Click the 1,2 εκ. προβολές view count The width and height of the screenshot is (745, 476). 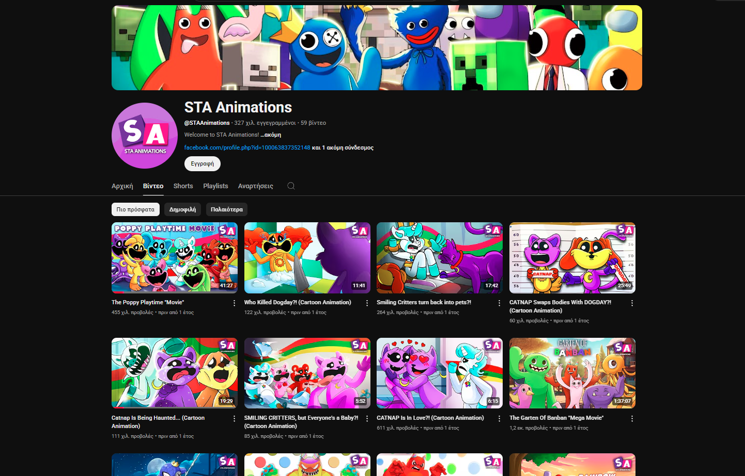[x=529, y=428]
